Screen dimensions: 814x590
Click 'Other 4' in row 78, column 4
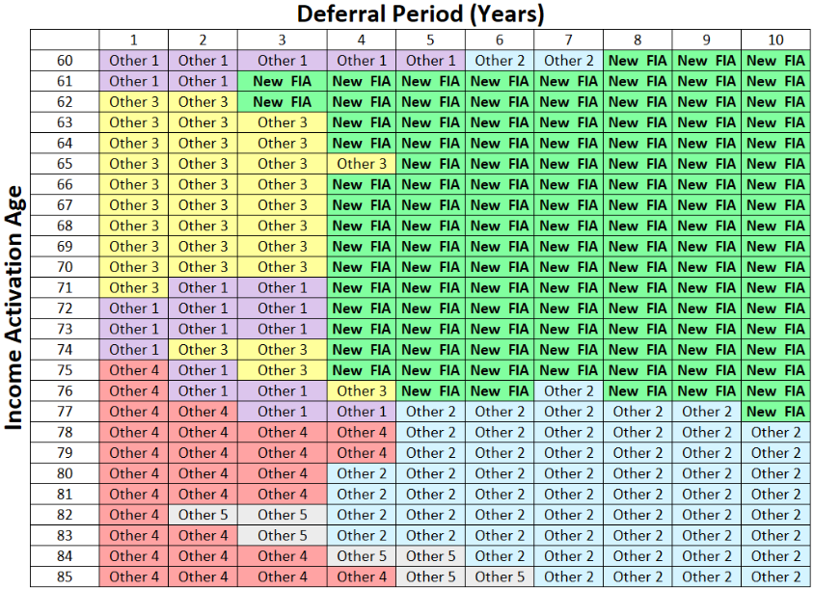[362, 432]
